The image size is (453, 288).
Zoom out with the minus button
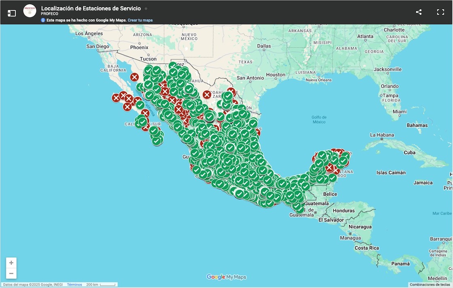click(x=11, y=273)
